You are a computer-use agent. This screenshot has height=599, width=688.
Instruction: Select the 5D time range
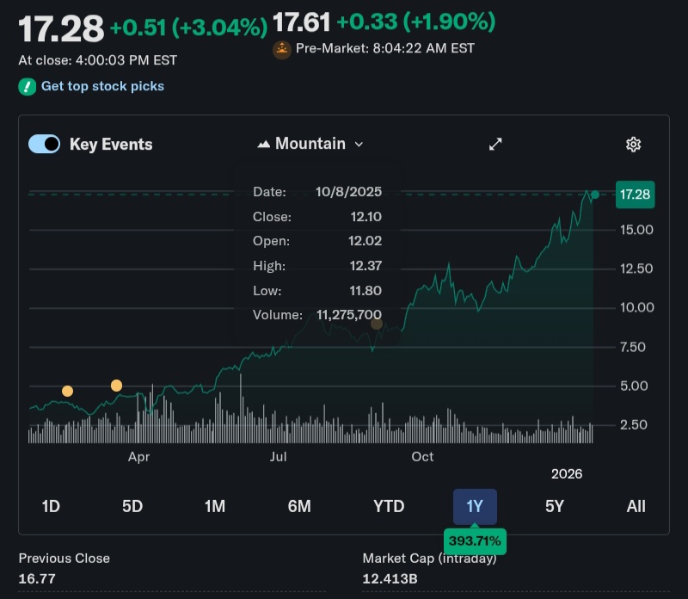point(132,506)
